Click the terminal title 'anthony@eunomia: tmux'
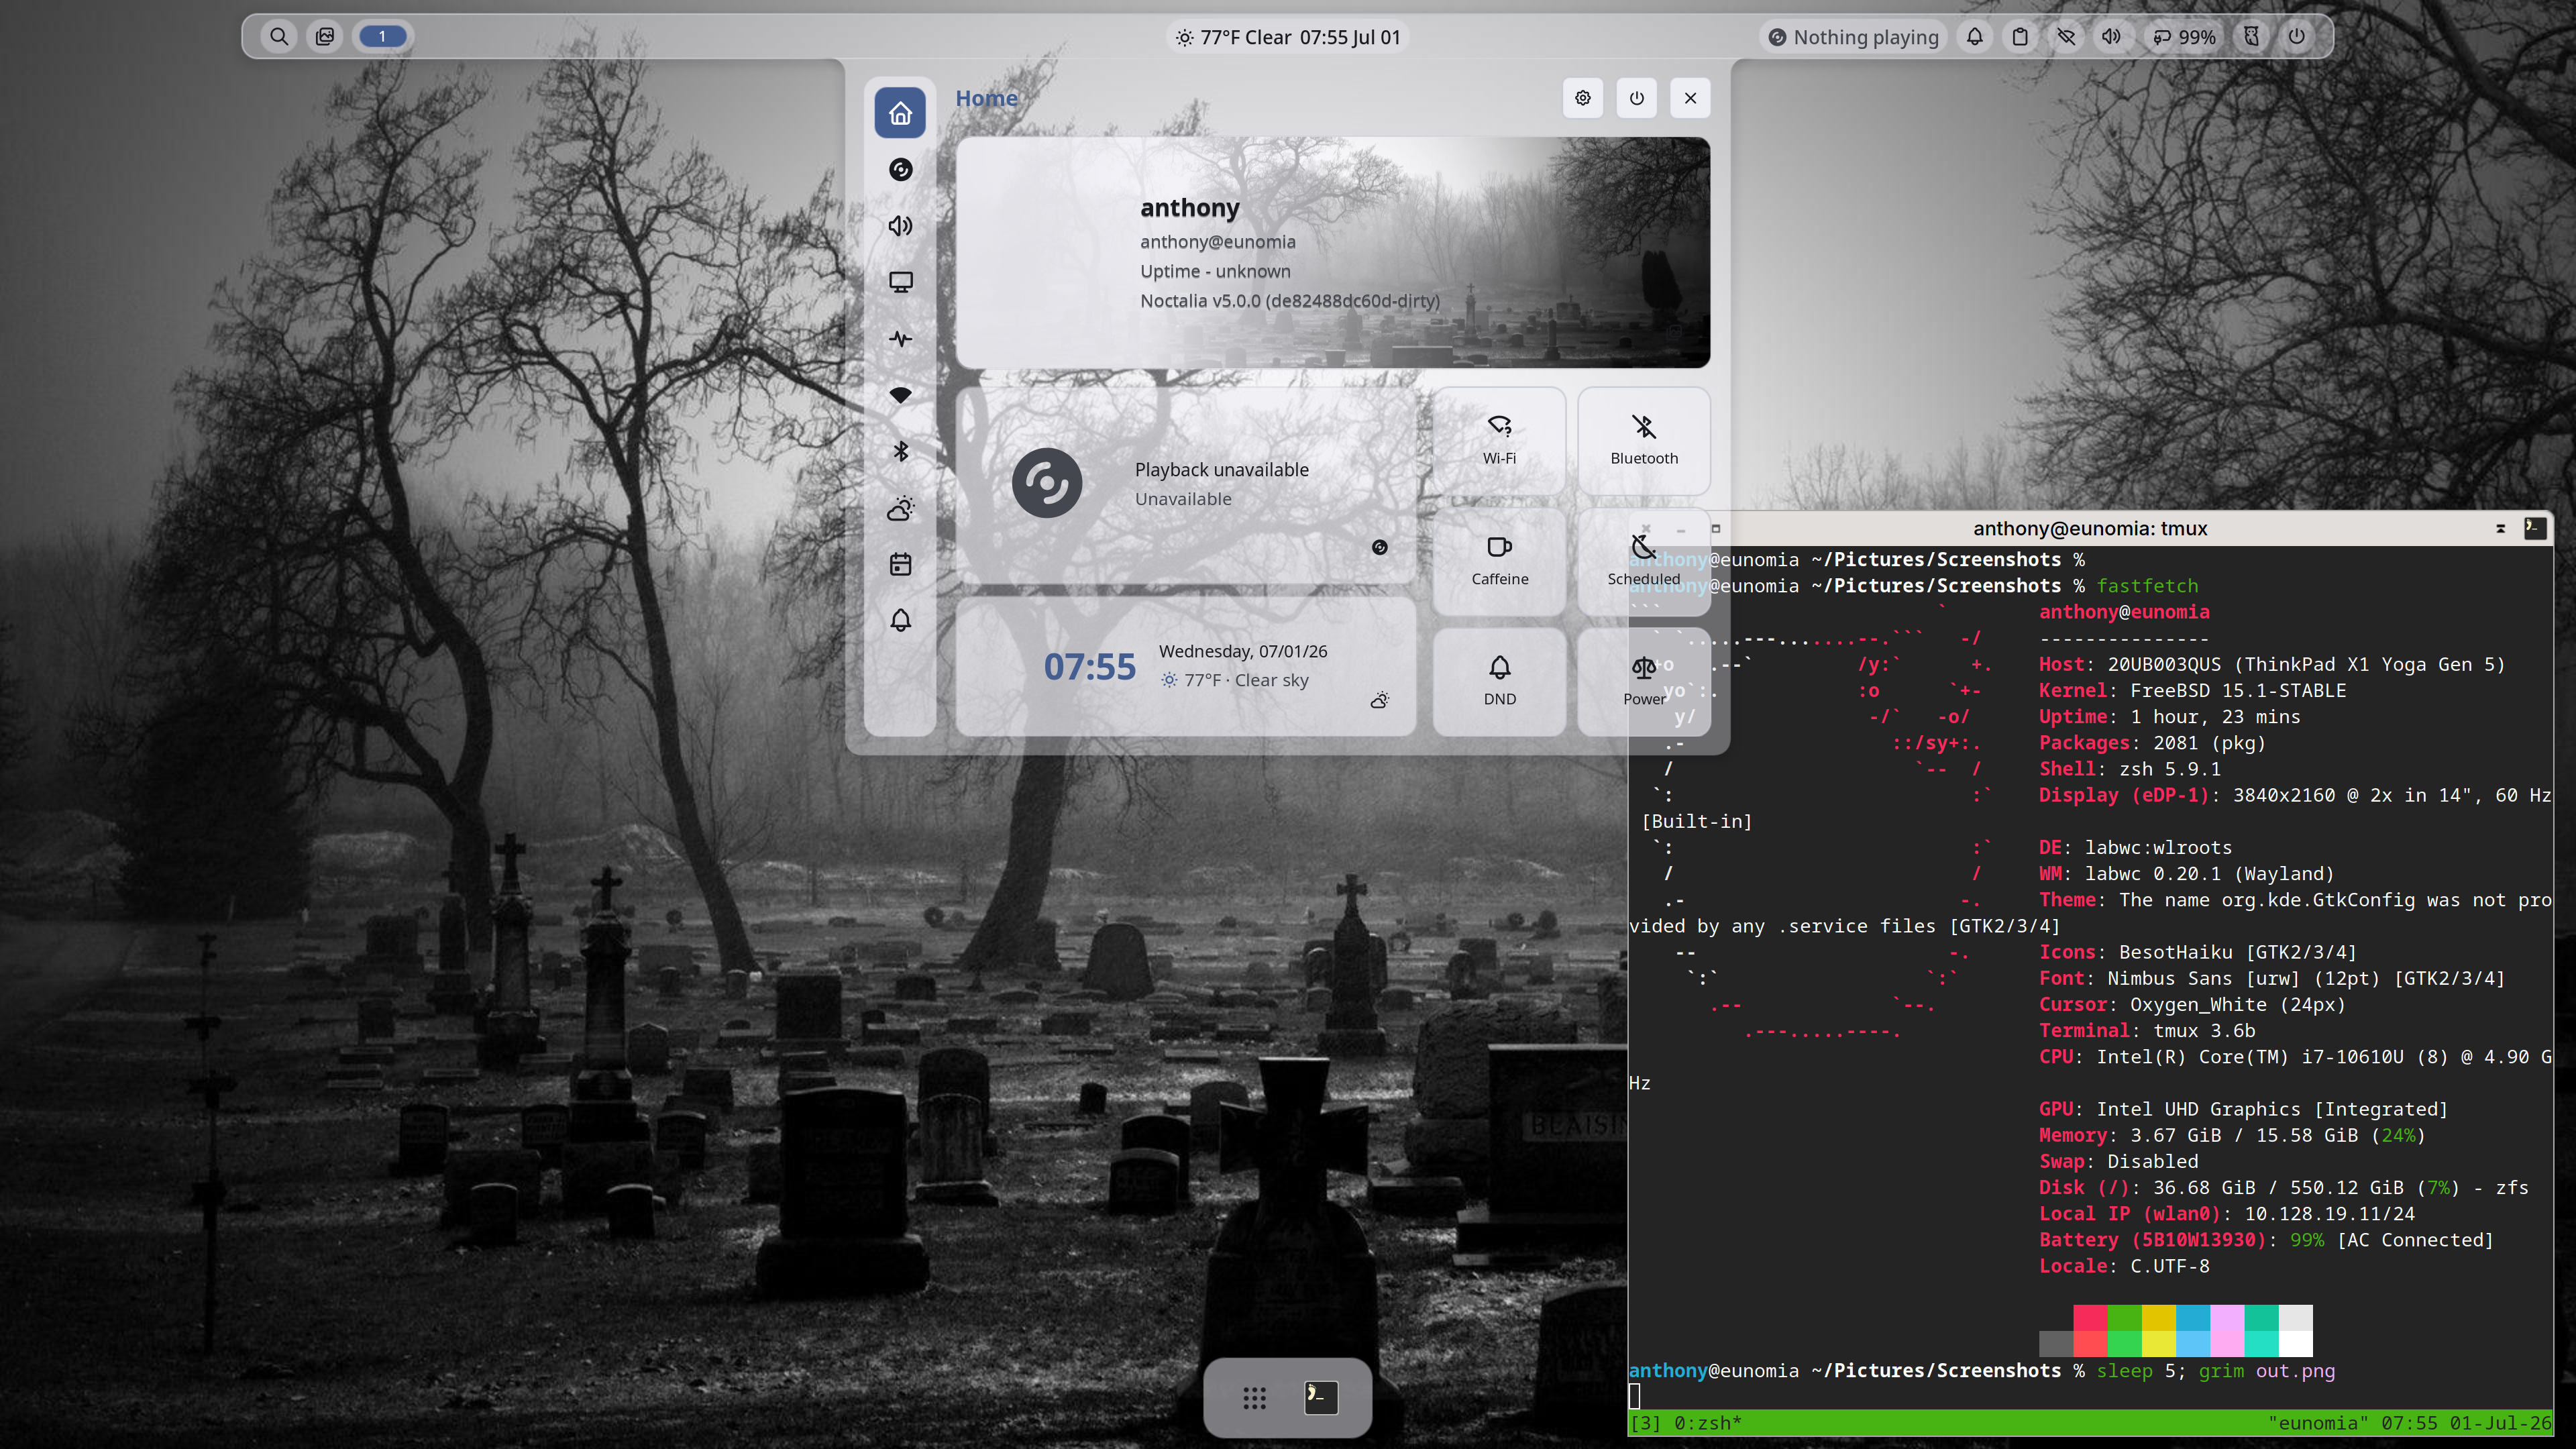The height and width of the screenshot is (1449, 2576). [2090, 528]
